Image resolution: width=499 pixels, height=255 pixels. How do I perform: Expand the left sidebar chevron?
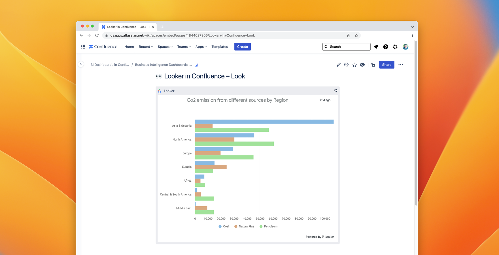point(81,64)
